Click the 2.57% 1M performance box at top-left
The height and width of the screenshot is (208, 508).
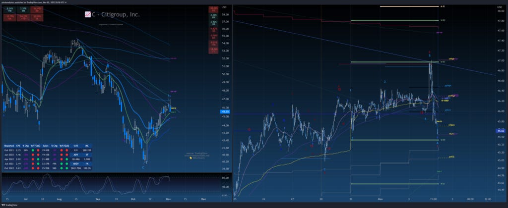(x=23, y=9)
